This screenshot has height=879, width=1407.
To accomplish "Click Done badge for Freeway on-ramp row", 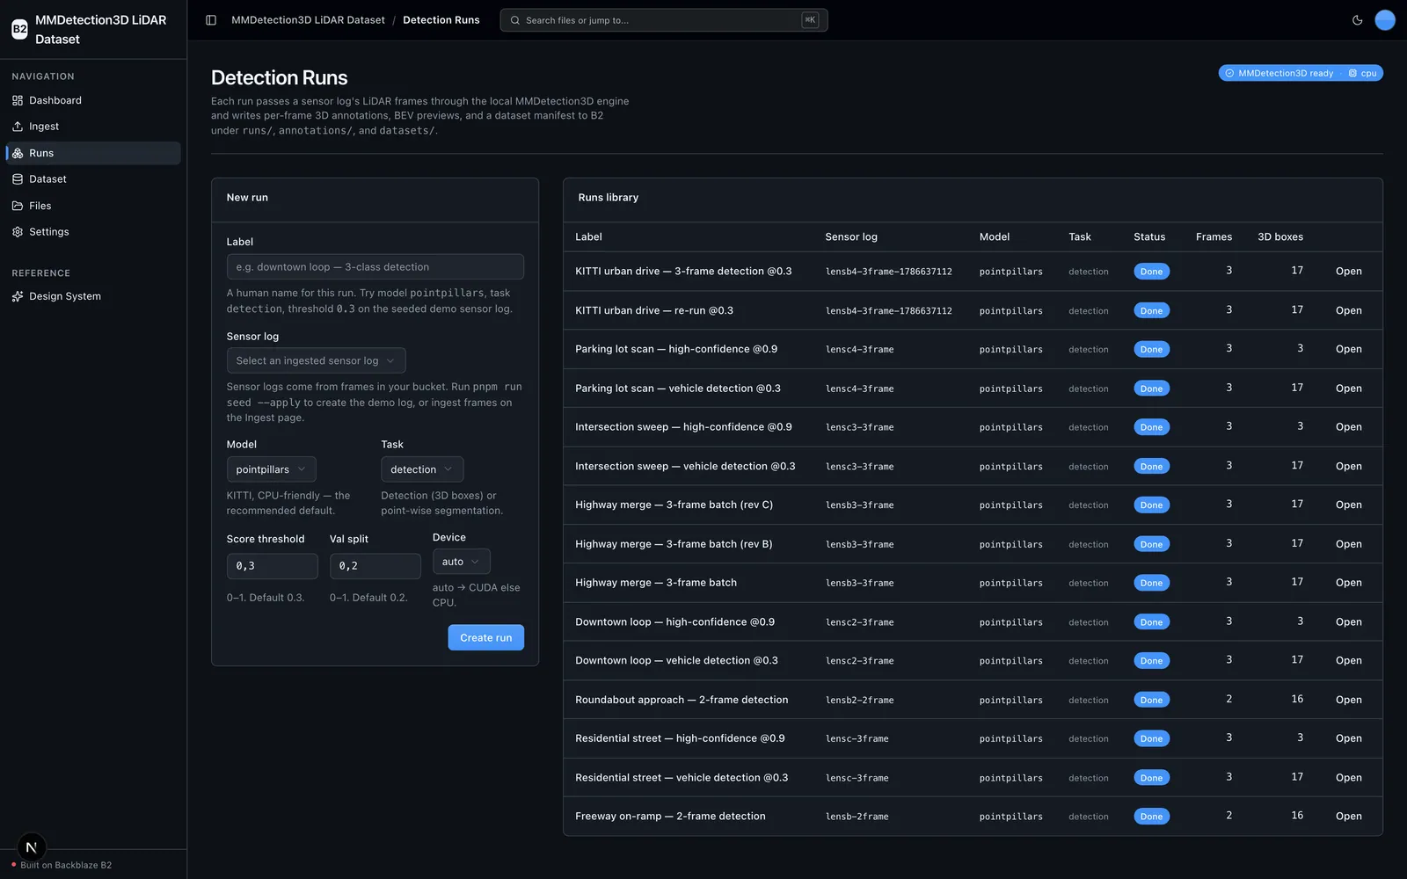I will pos(1151,817).
